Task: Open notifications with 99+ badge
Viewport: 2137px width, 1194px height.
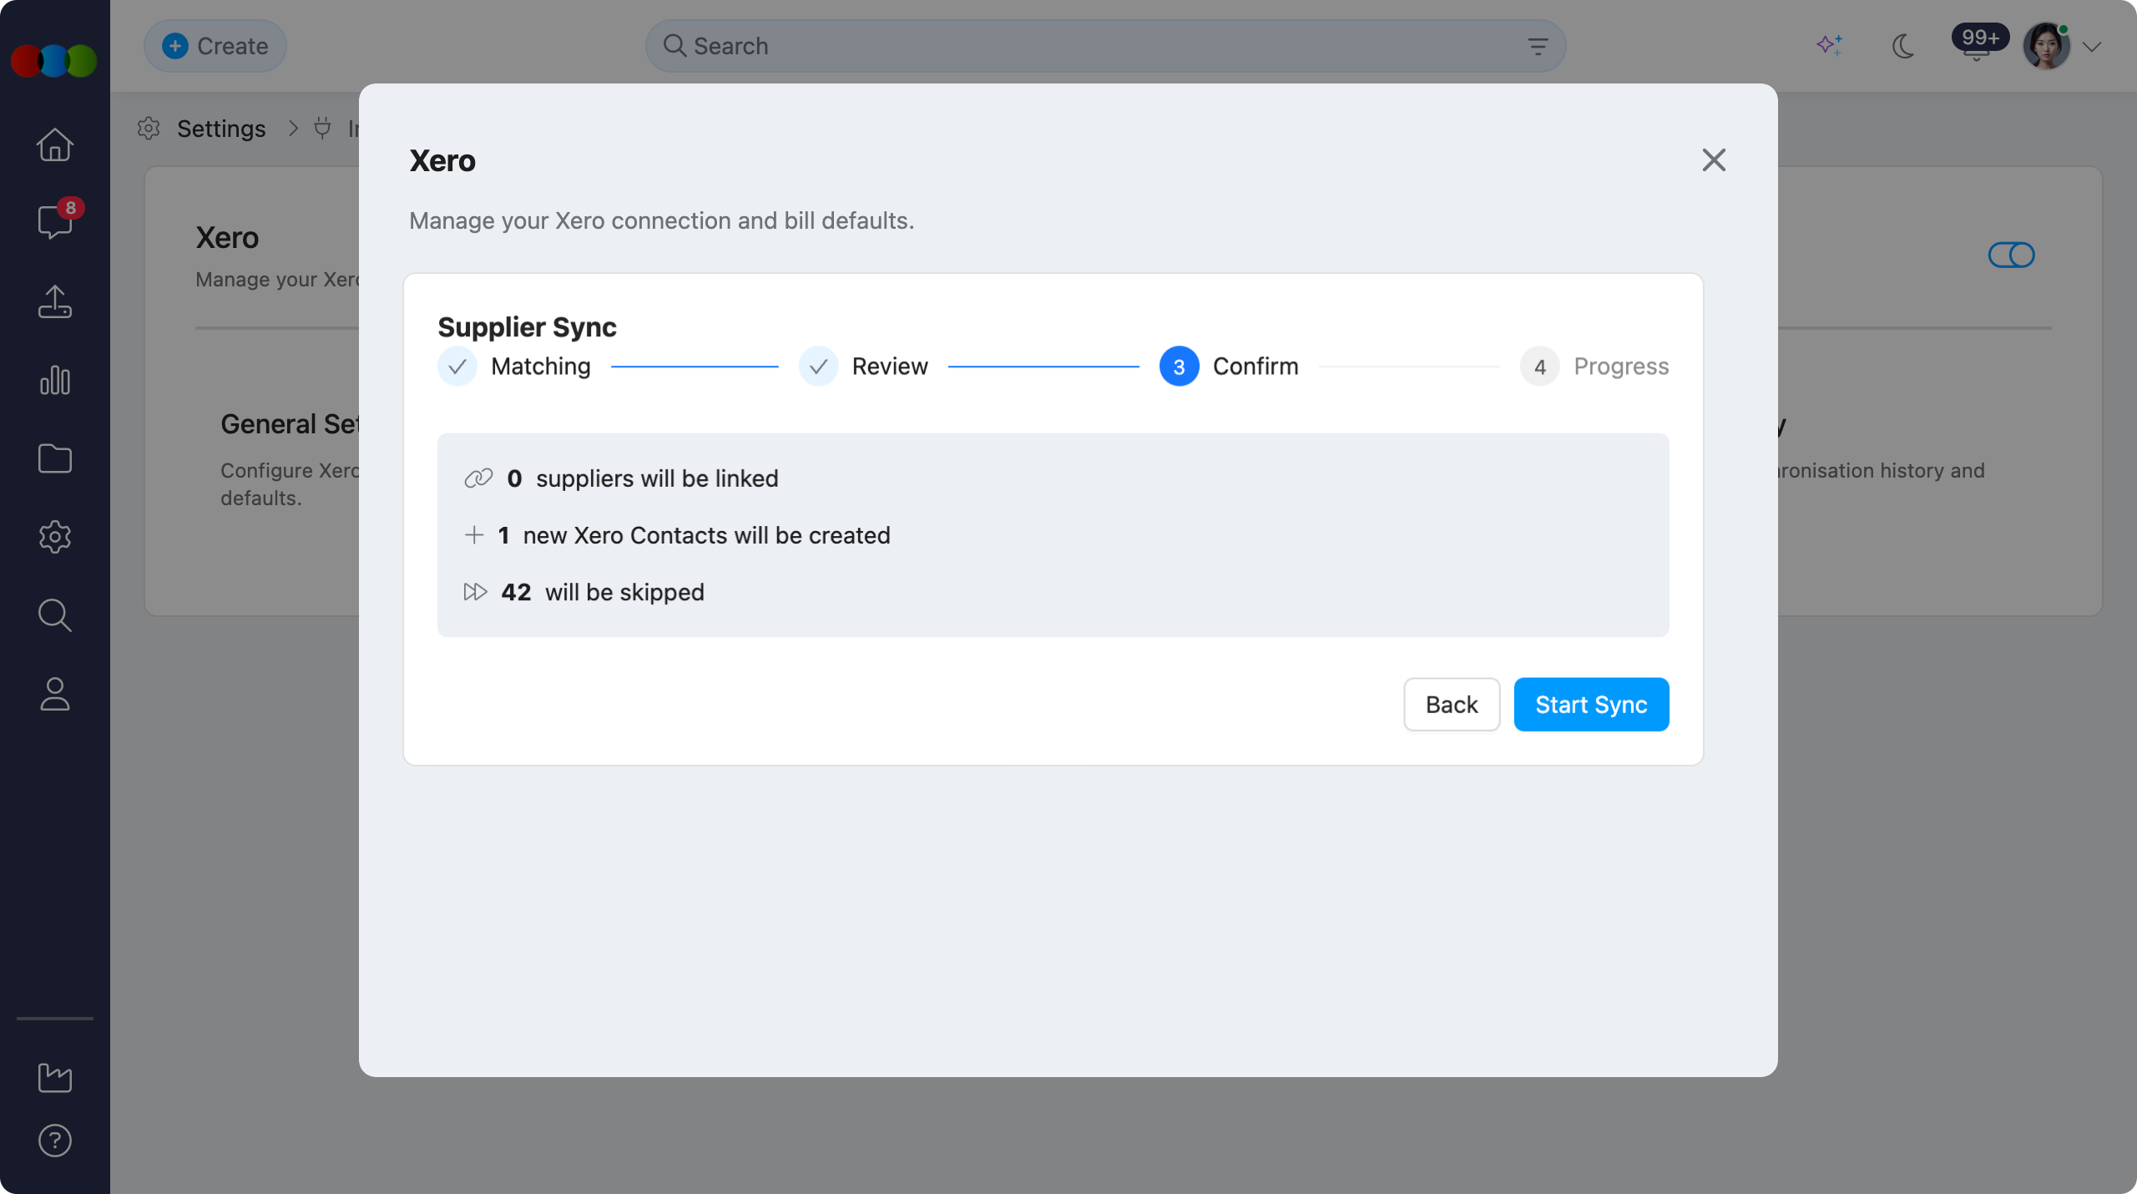Action: (x=1979, y=42)
